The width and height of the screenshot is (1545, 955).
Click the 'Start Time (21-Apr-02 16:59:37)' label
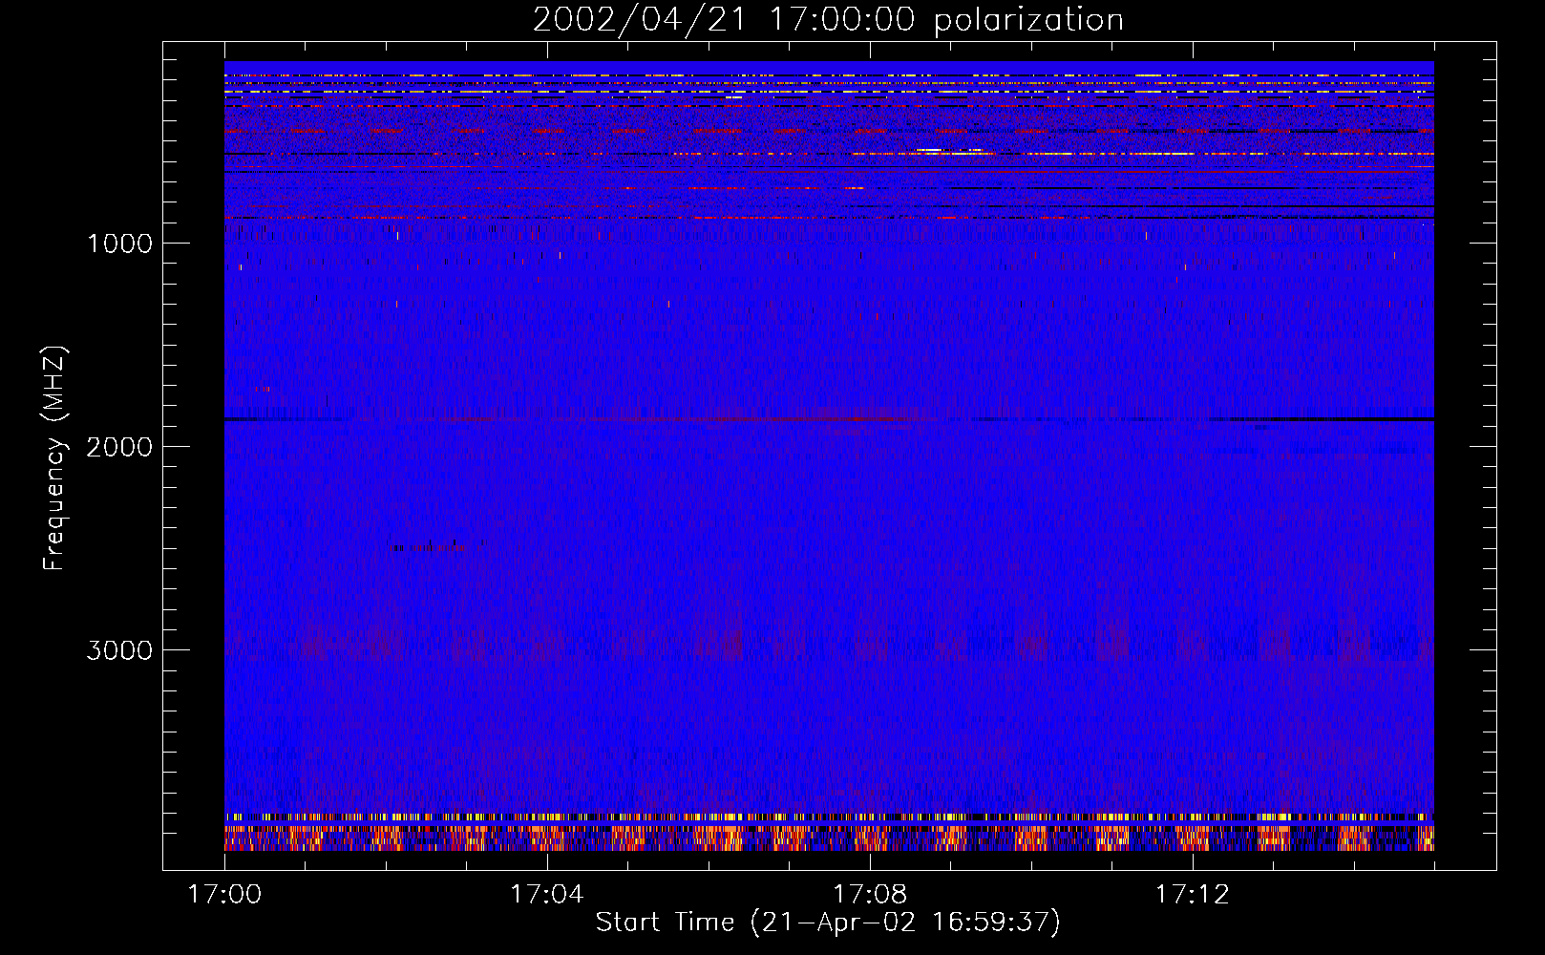(x=828, y=923)
